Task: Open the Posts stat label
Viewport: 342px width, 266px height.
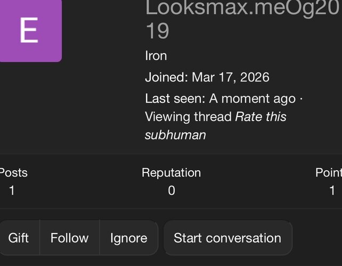Action: [x=13, y=173]
